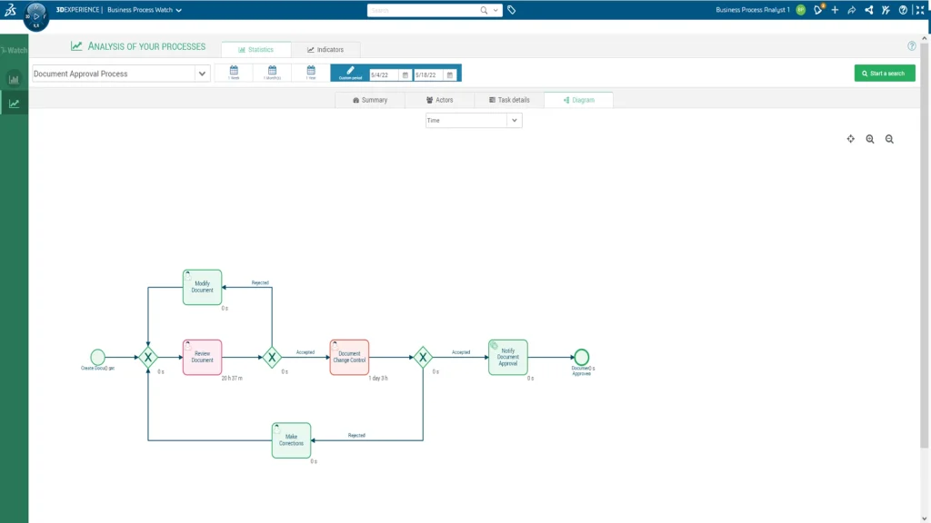
Task: Click the Start a search button
Action: click(x=885, y=74)
